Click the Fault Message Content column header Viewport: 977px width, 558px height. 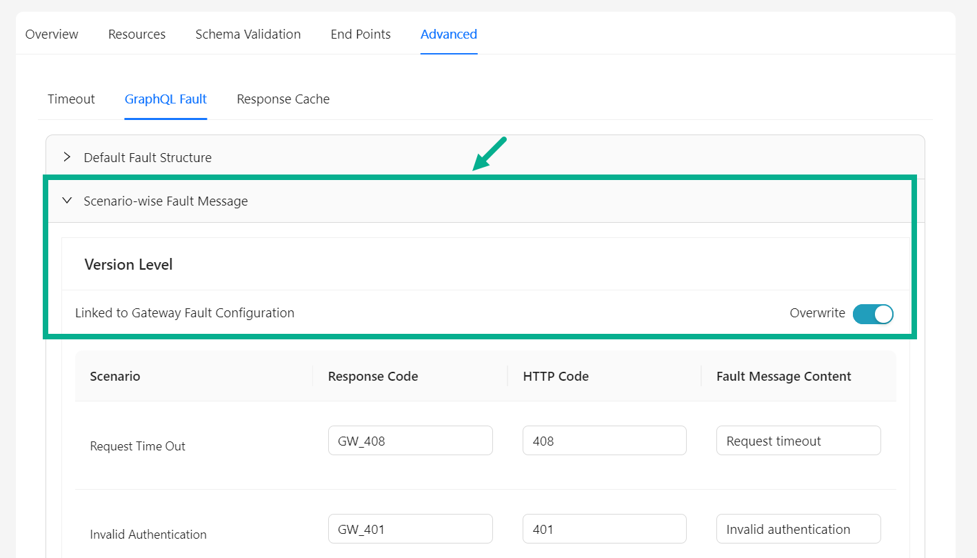click(x=783, y=377)
